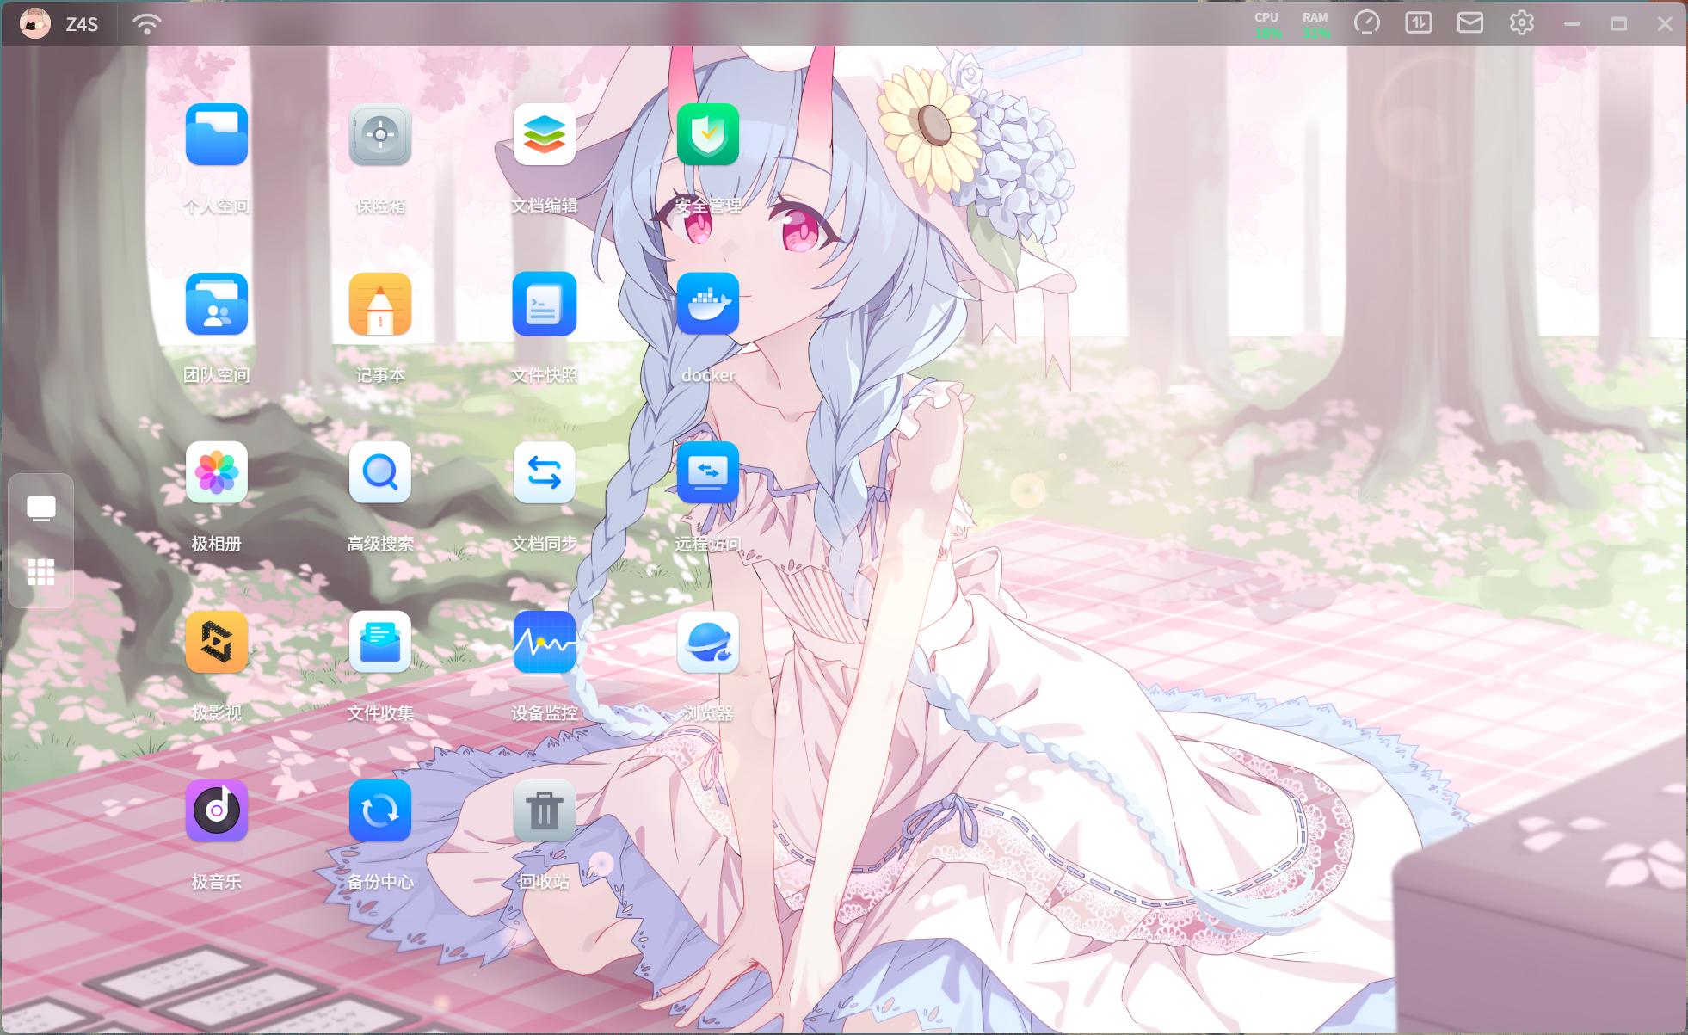The width and height of the screenshot is (1688, 1035).
Task: Open the 文档同步 document sync app
Action: click(x=545, y=472)
